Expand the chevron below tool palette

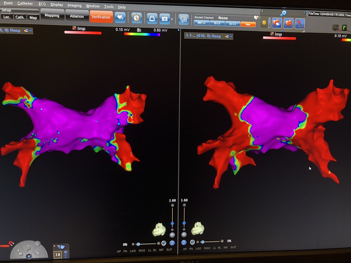coord(282,31)
